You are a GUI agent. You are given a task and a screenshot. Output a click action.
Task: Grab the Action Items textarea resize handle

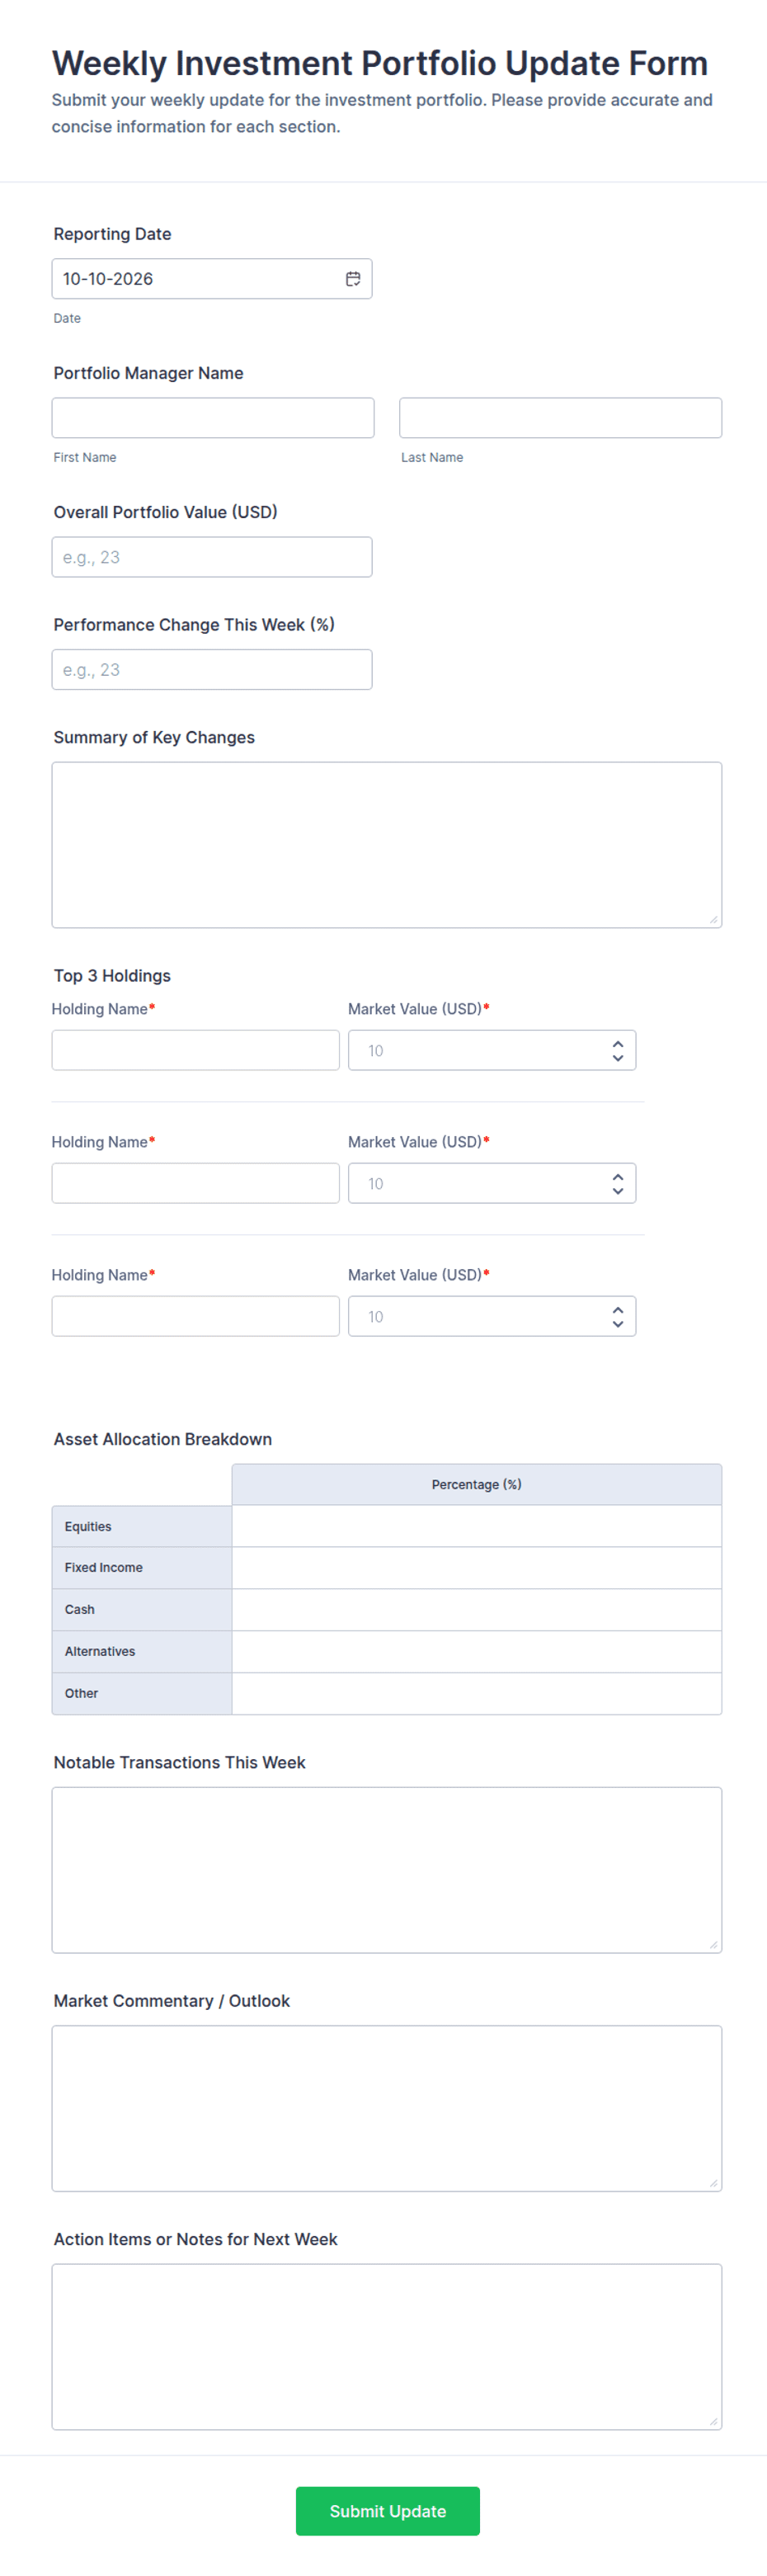(x=714, y=2422)
